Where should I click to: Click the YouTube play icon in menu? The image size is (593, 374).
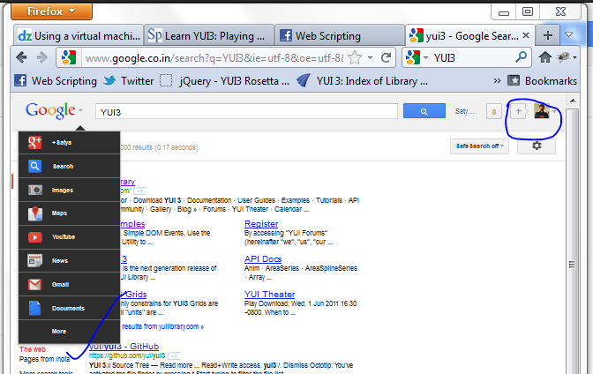34,237
